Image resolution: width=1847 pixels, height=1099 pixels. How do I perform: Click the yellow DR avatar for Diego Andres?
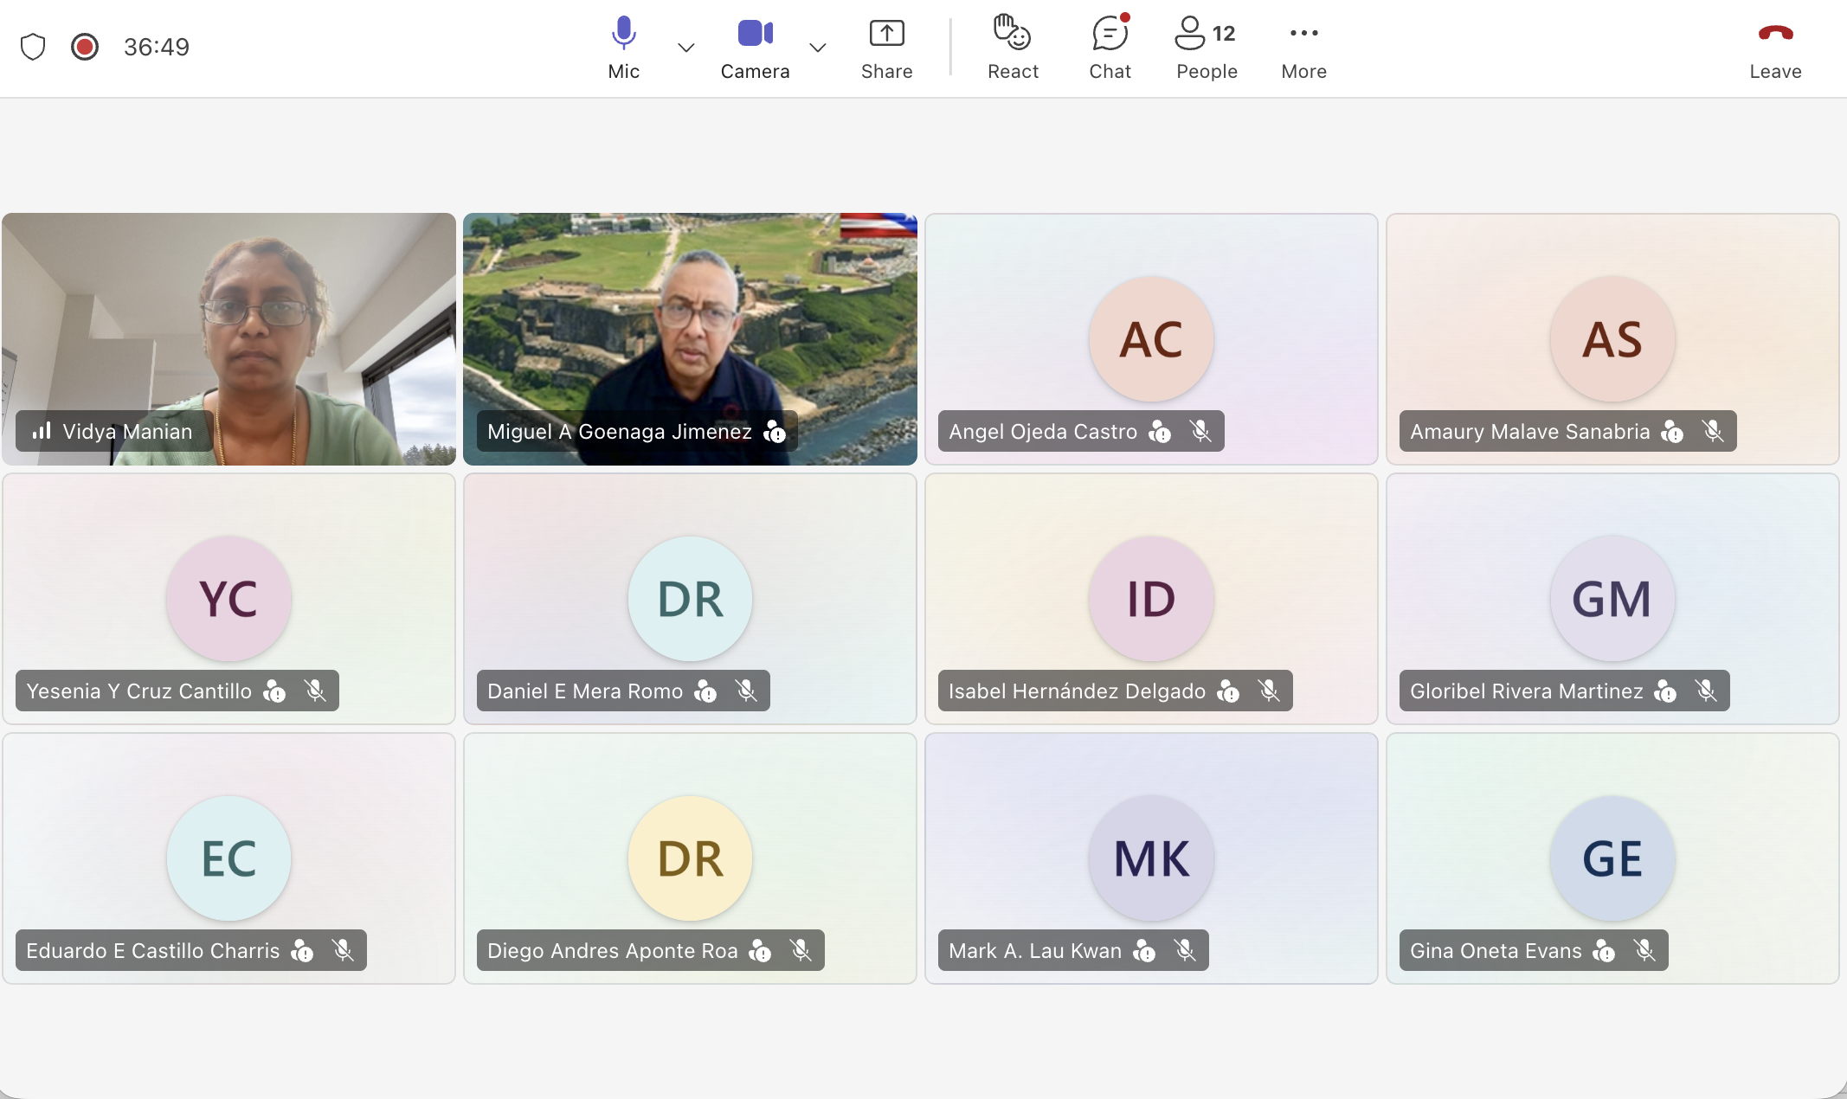[x=690, y=858]
